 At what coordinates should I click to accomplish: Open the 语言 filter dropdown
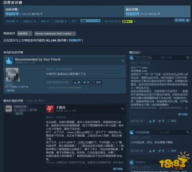coord(45,21)
